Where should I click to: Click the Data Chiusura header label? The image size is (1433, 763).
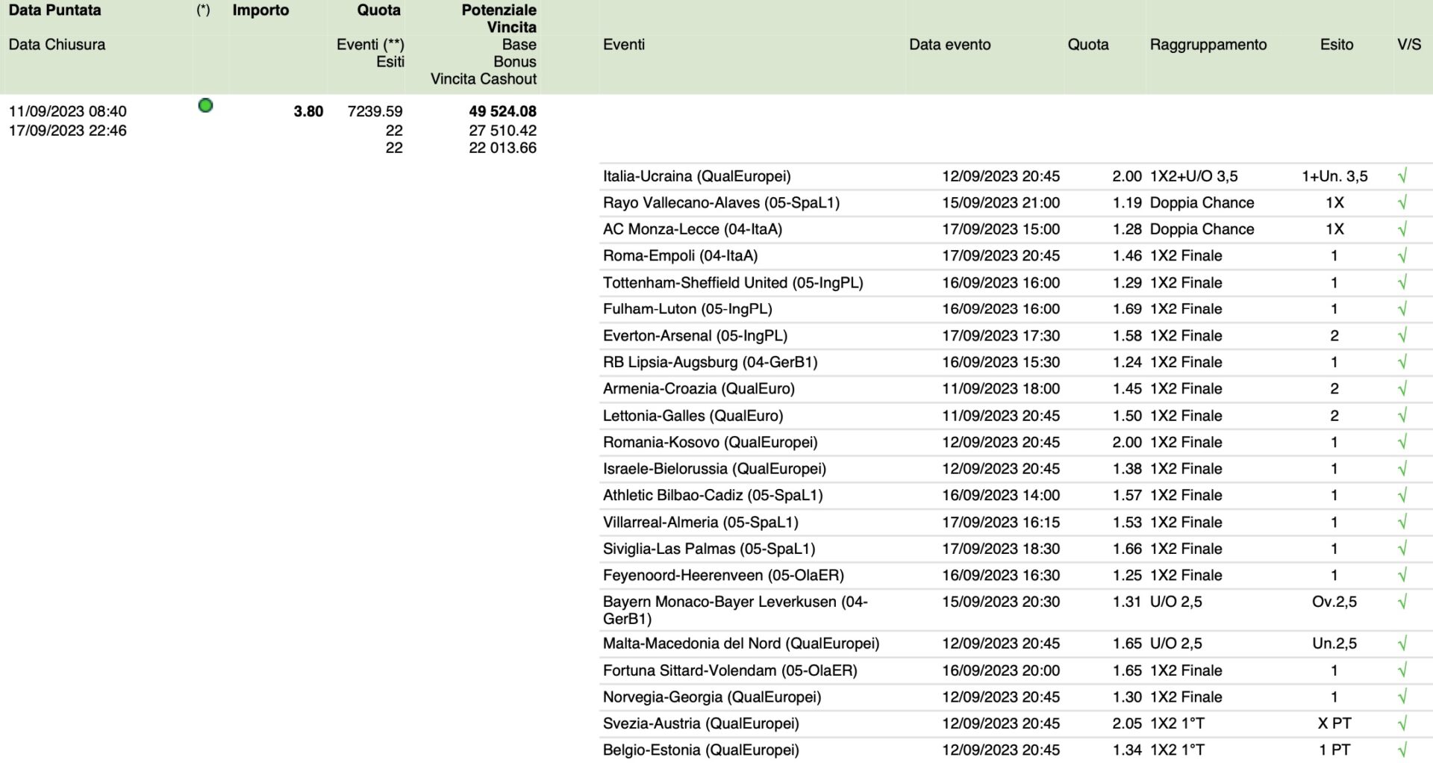pyautogui.click(x=57, y=45)
